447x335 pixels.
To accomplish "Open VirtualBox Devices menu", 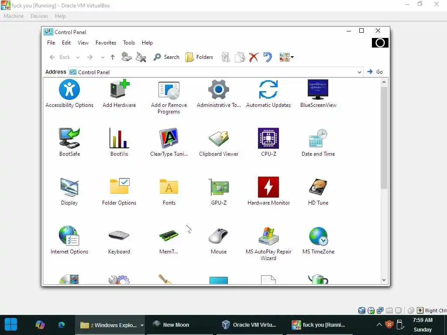I will [39, 16].
